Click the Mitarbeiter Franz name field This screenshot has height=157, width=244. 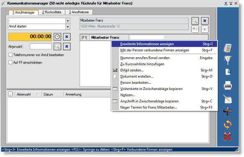134,21
